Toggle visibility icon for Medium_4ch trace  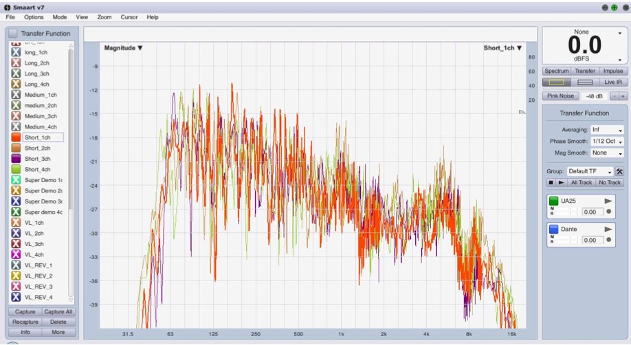pos(16,127)
